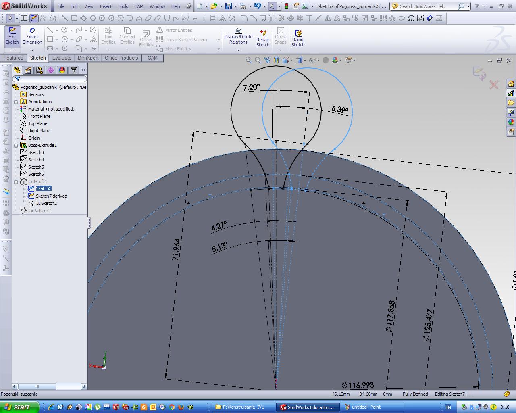The image size is (516, 413).
Task: Open SolidWorks Resources home icon in task pane
Action: [511, 84]
